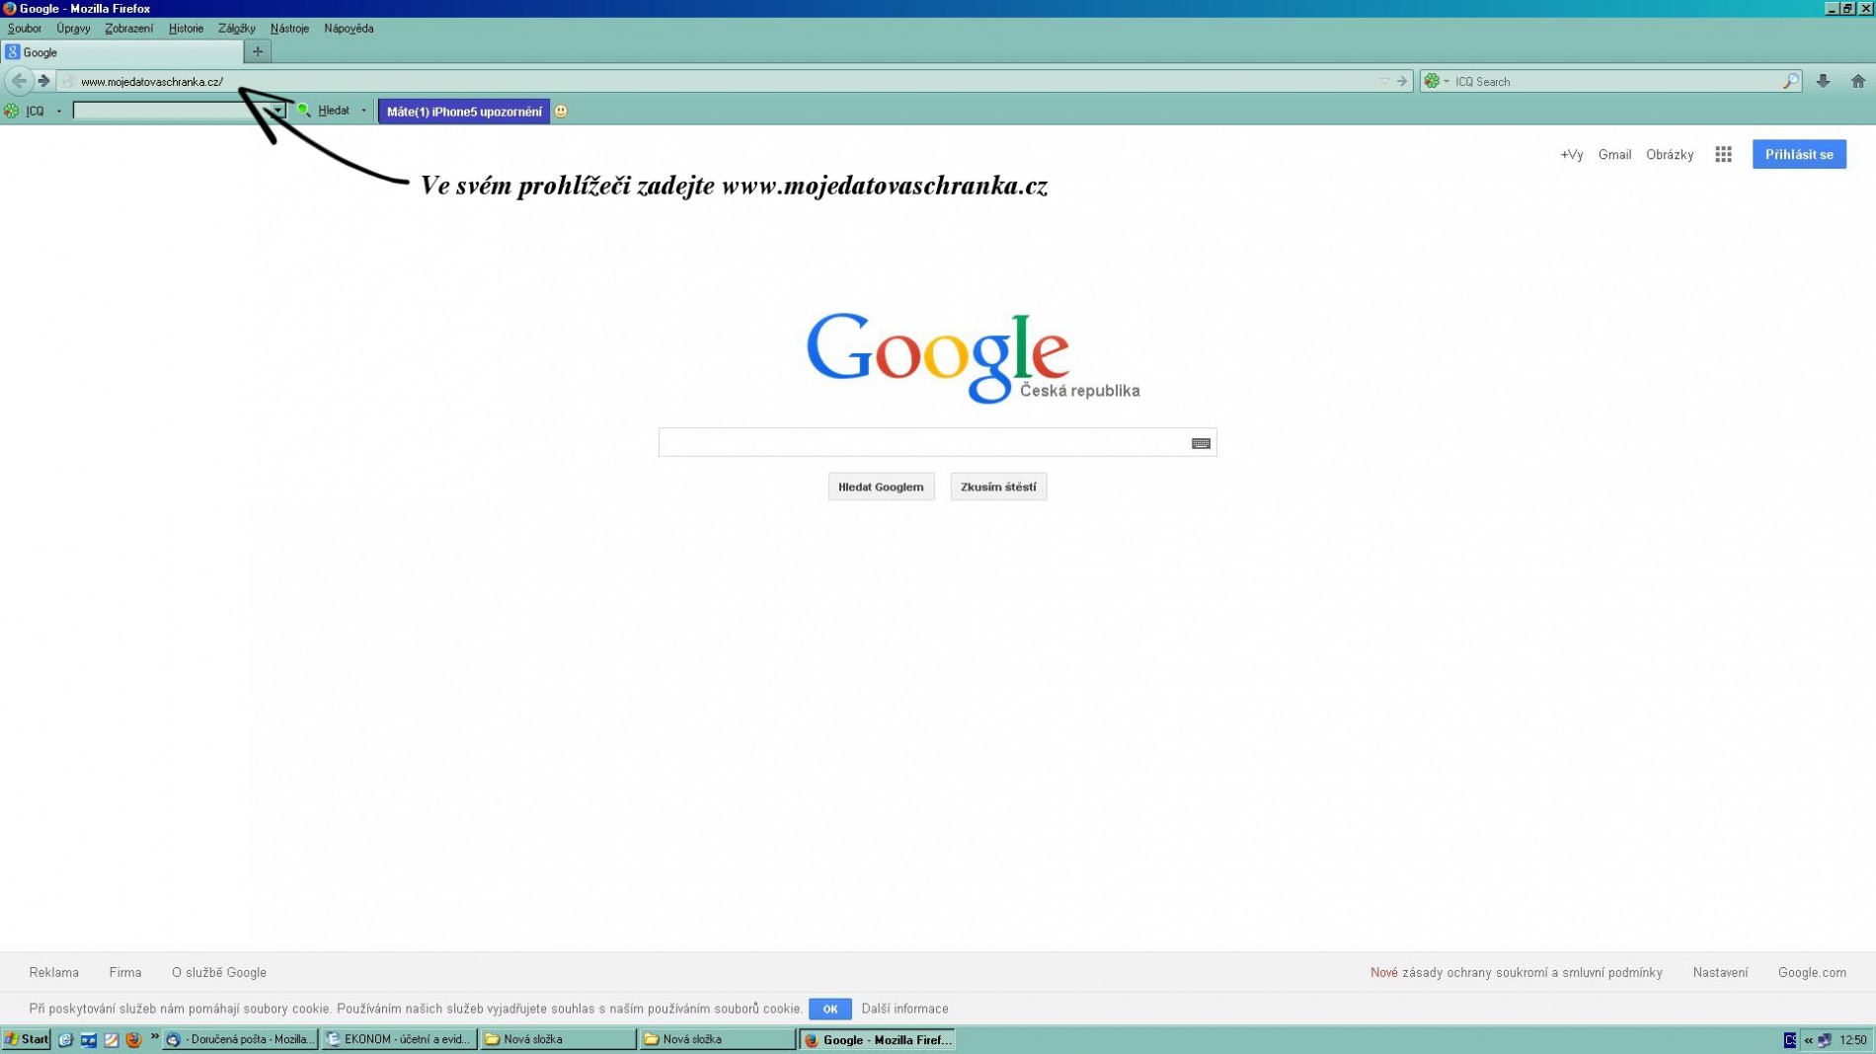The height and width of the screenshot is (1054, 1876).
Task: Click the Outlook quick launch icon
Action: (x=88, y=1039)
